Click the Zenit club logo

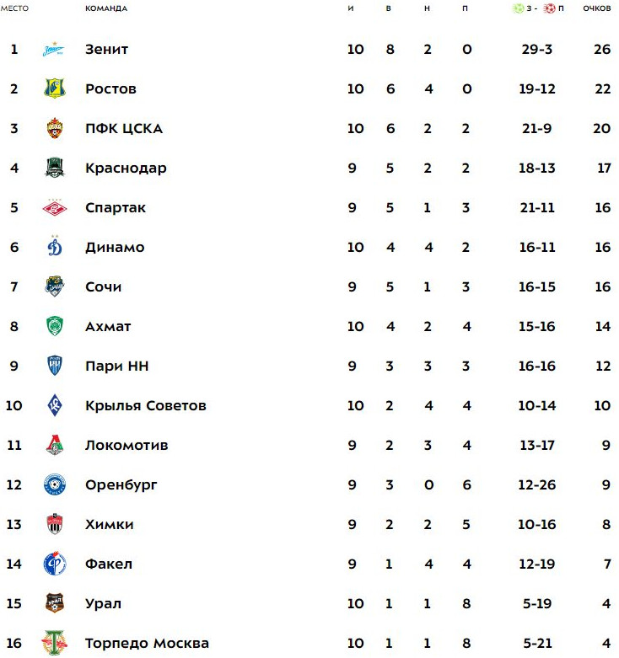coord(54,50)
